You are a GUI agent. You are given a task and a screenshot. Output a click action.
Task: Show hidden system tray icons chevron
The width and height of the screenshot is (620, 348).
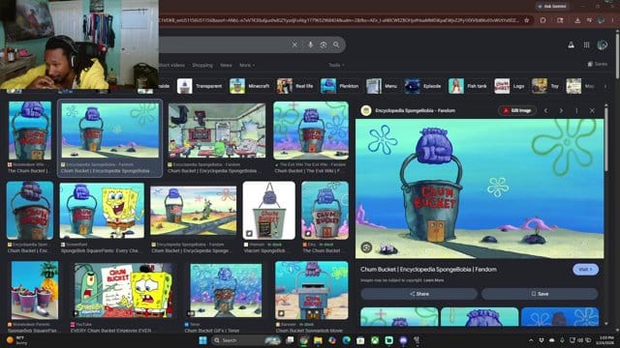point(531,340)
